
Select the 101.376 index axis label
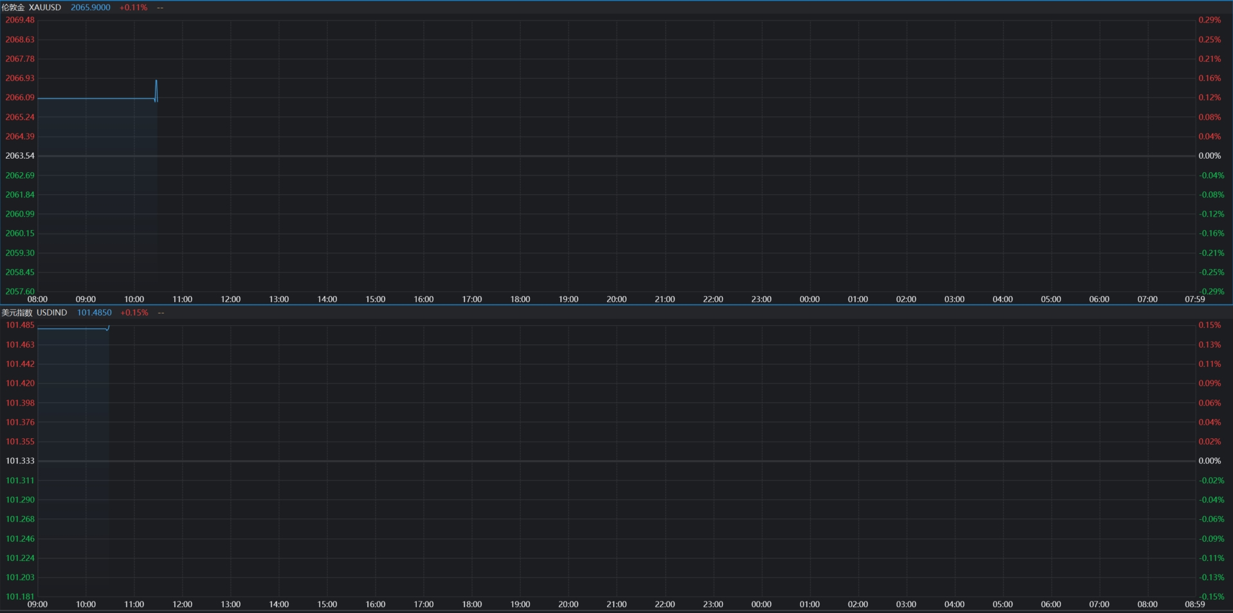(20, 422)
